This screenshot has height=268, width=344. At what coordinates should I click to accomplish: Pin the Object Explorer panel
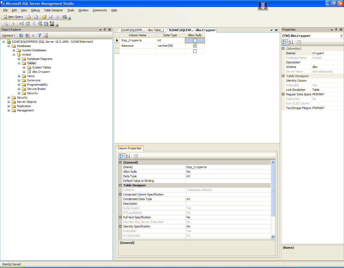[x=105, y=30]
